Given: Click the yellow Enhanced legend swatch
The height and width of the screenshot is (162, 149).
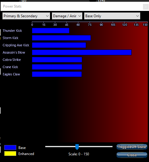Looking at the screenshot, I should [10, 154].
